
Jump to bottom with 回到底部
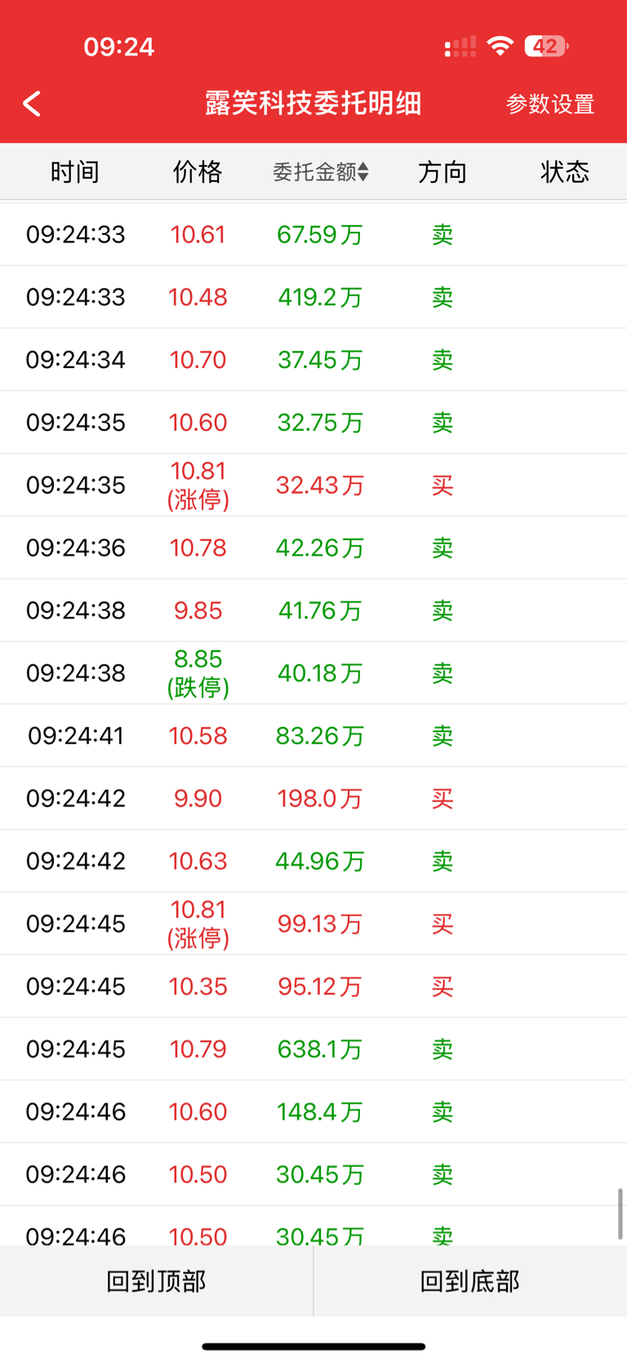(x=470, y=1280)
